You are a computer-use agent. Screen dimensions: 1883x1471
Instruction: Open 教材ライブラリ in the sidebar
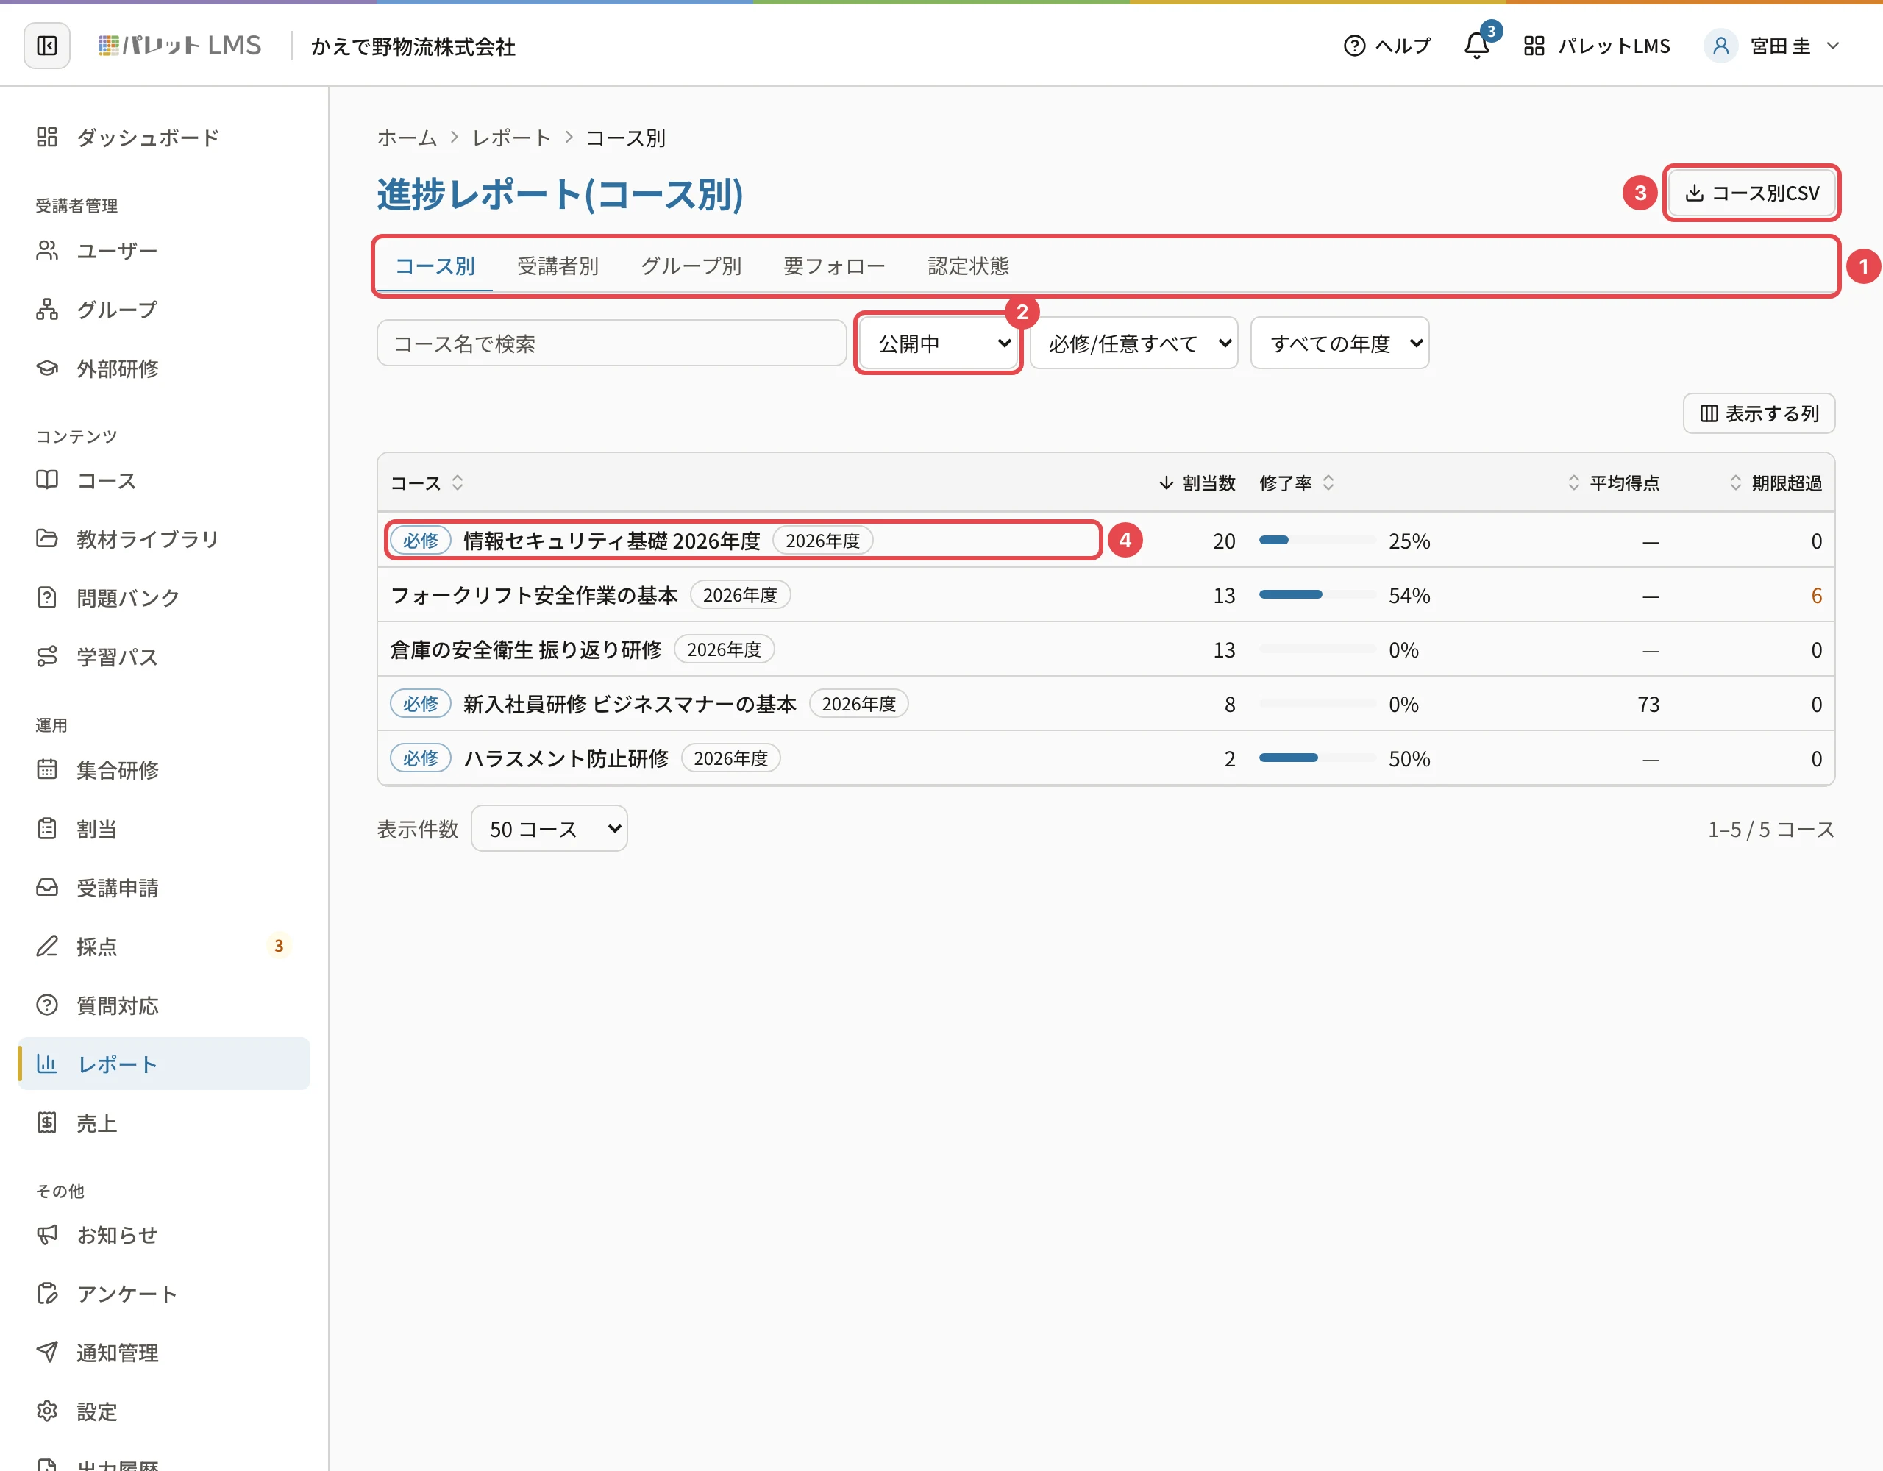(x=164, y=539)
